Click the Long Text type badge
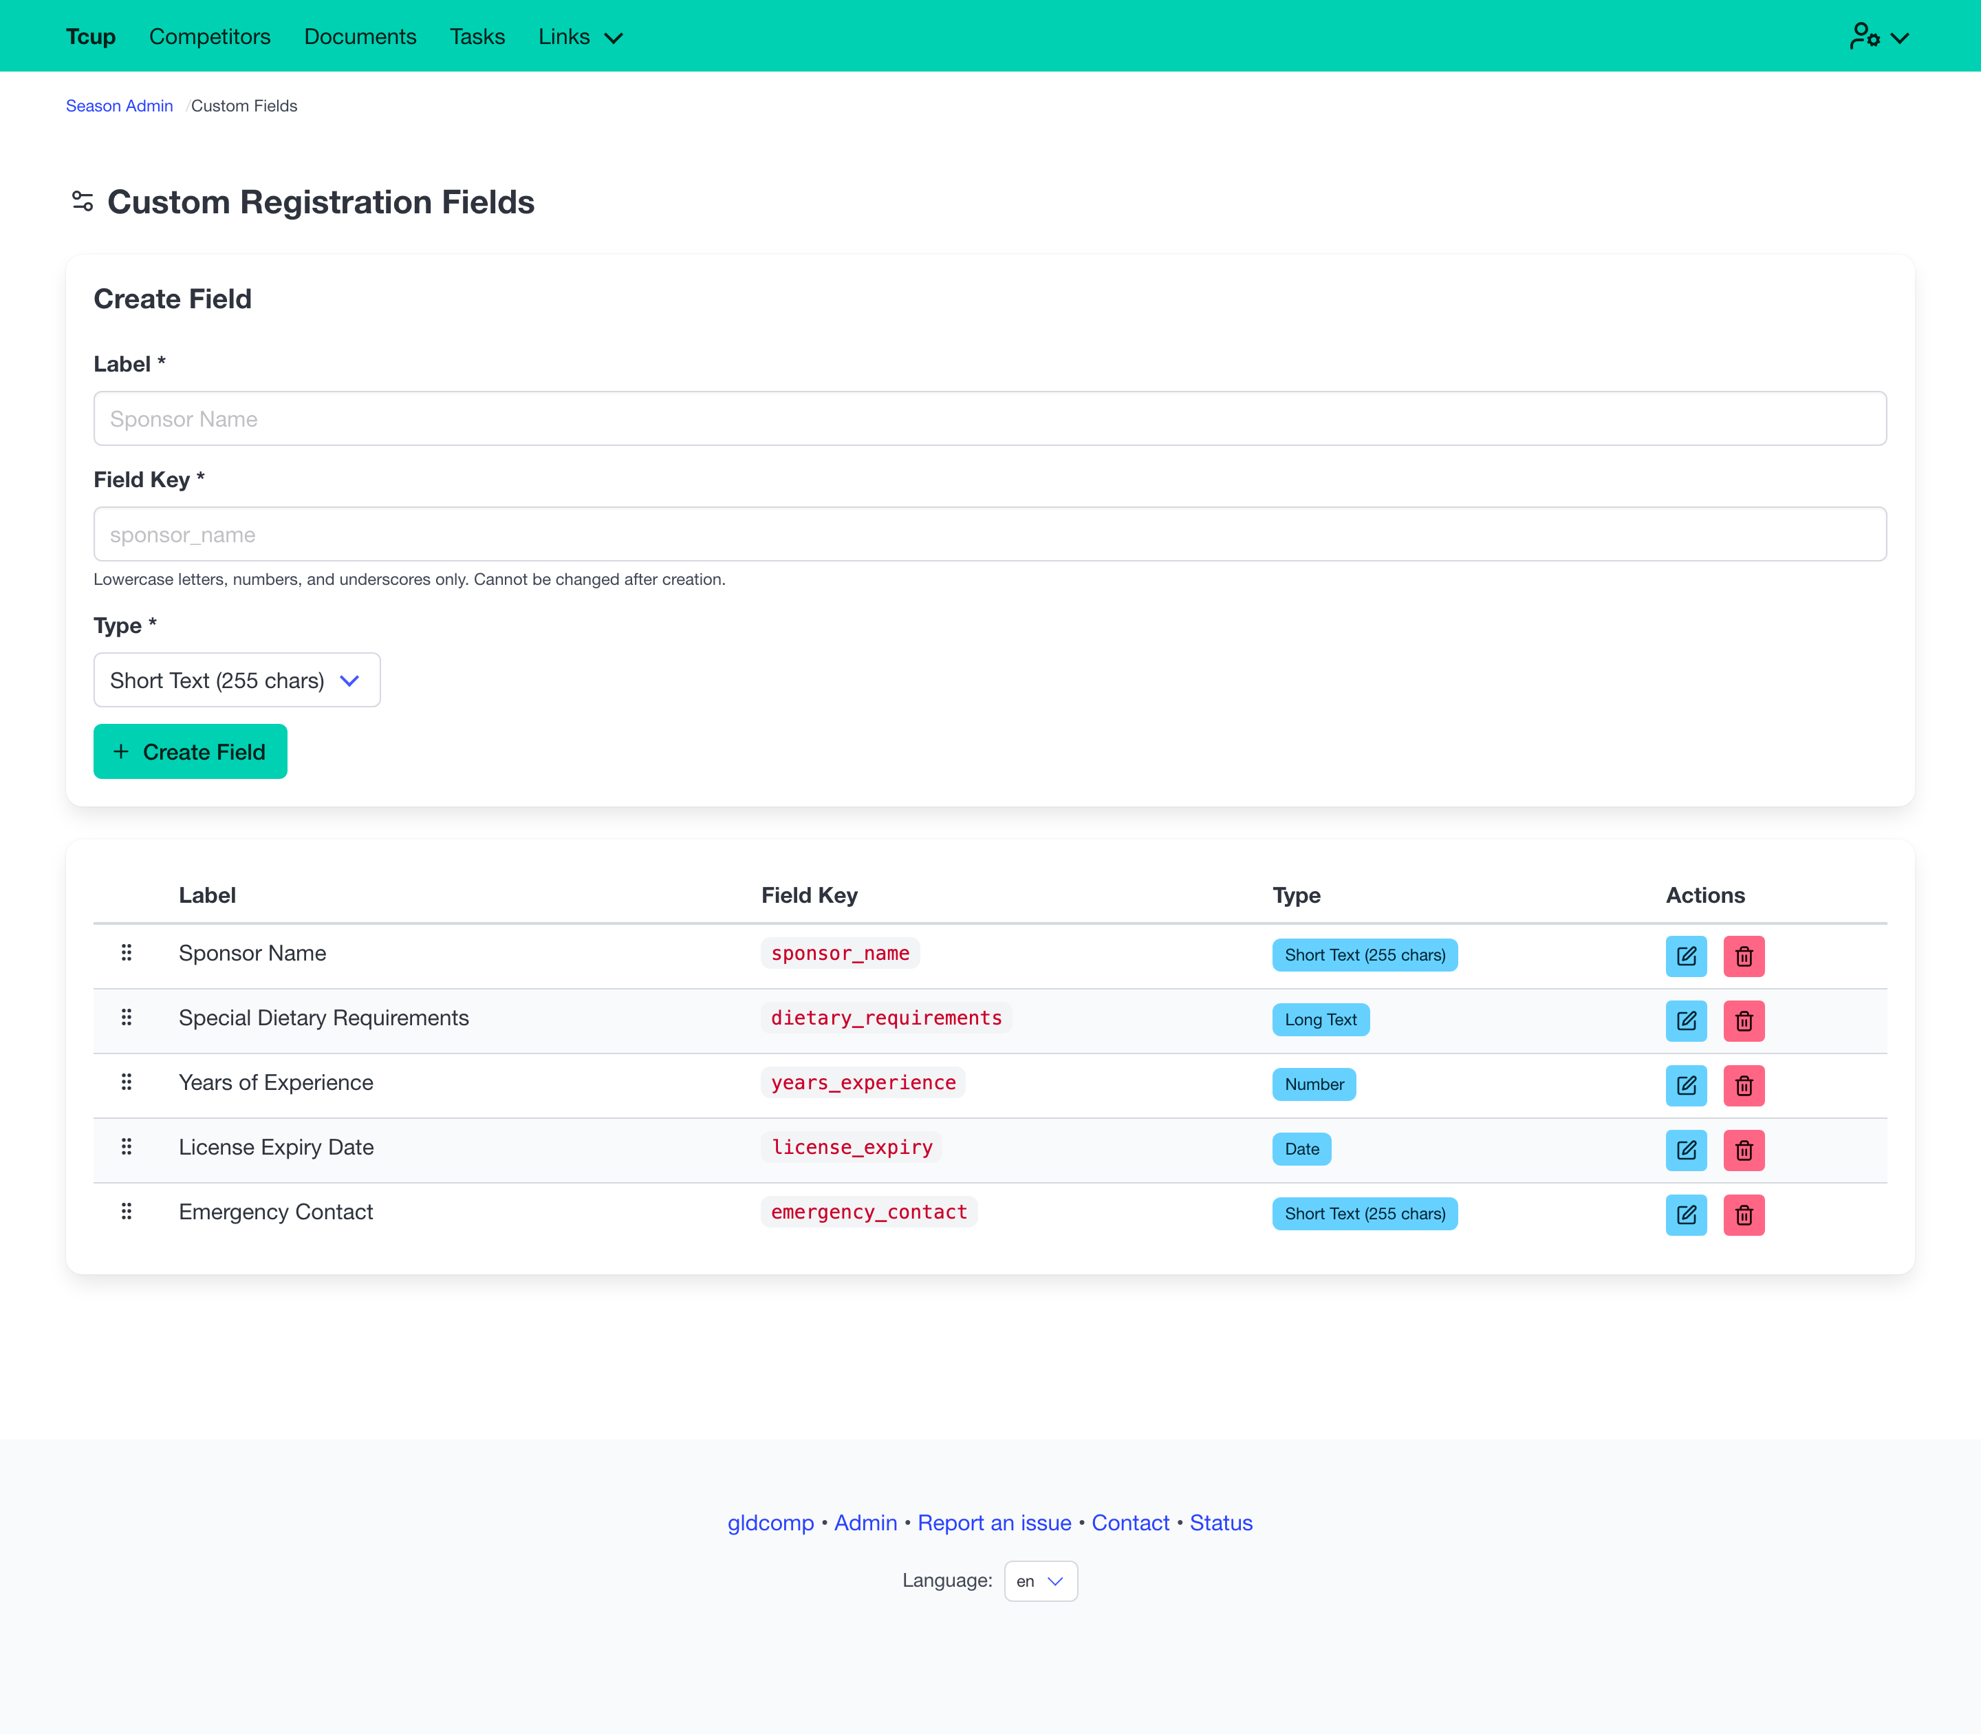Image resolution: width=1981 pixels, height=1734 pixels. tap(1321, 1020)
